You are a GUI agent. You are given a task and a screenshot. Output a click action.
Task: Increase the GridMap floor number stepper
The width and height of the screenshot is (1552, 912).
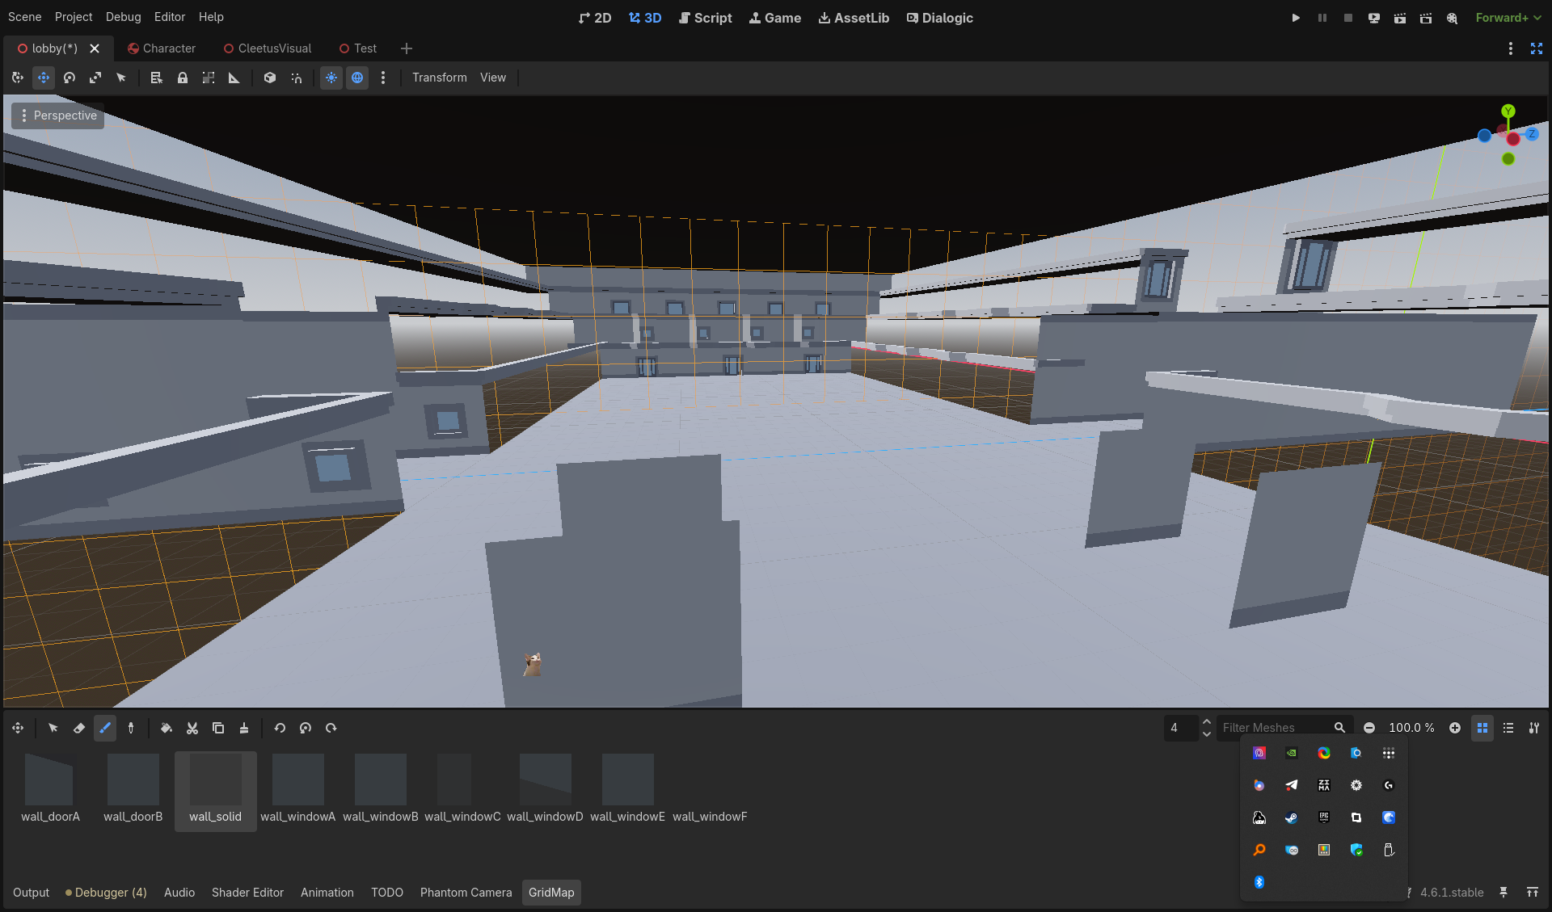coord(1206,722)
